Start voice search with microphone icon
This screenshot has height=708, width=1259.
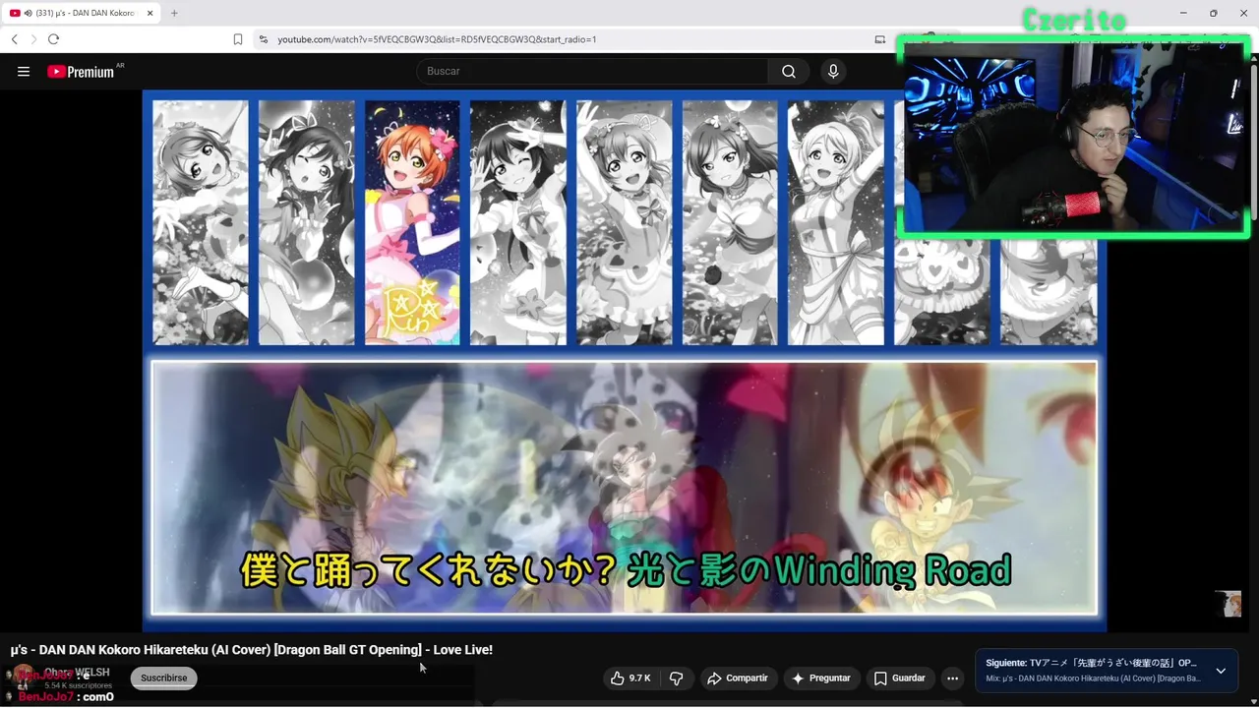[833, 71]
